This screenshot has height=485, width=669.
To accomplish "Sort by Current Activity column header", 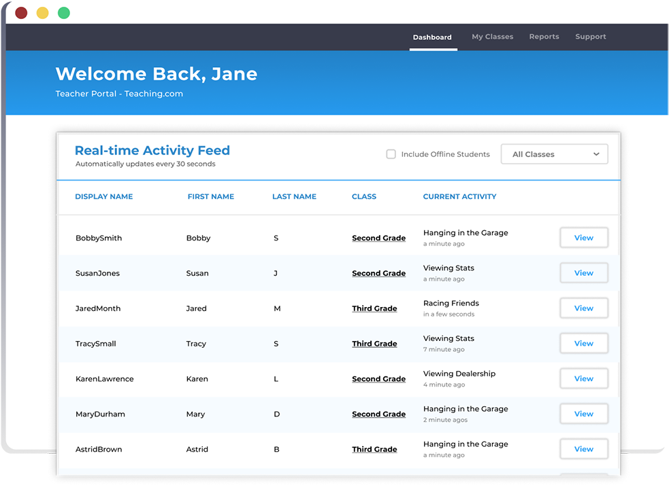I will click(459, 197).
